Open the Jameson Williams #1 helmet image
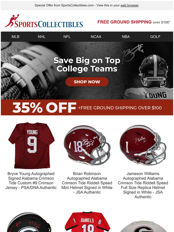This screenshot has height=232, width=174. click(x=143, y=145)
